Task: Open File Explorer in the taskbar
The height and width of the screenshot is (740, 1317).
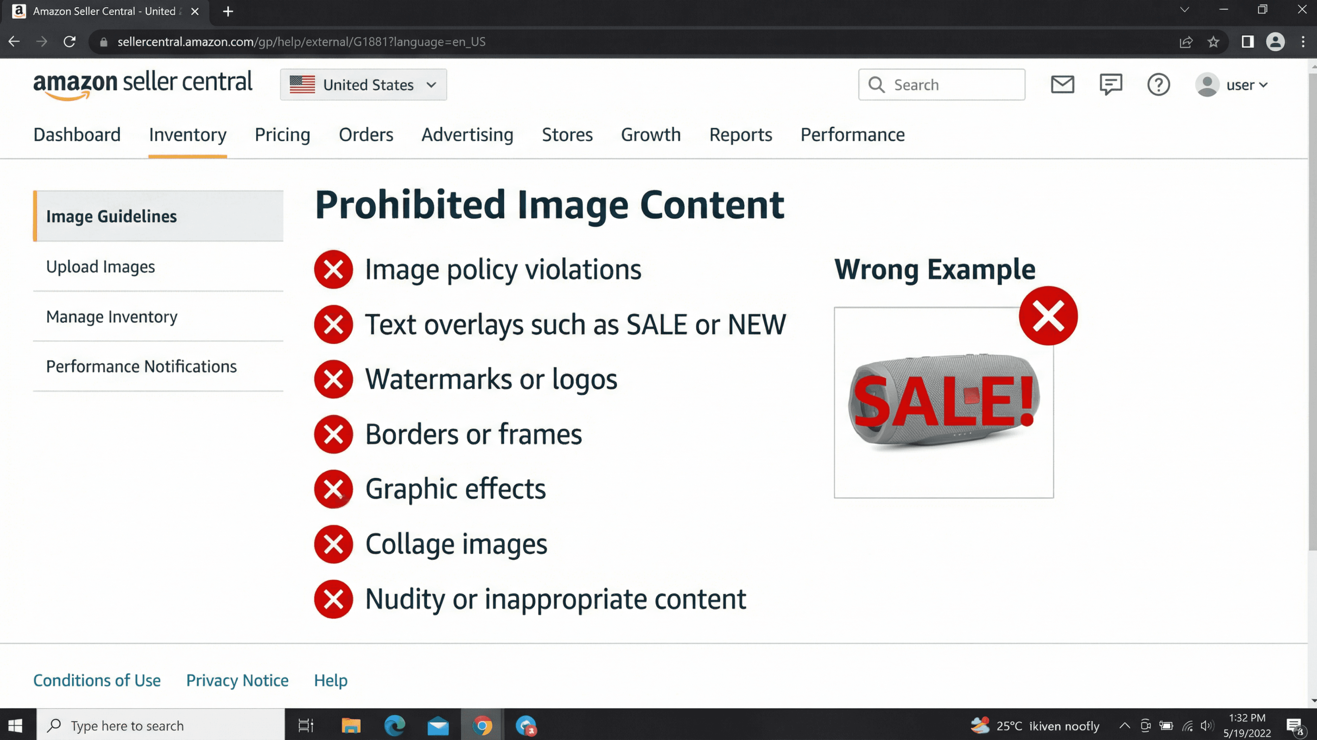Action: click(x=351, y=725)
